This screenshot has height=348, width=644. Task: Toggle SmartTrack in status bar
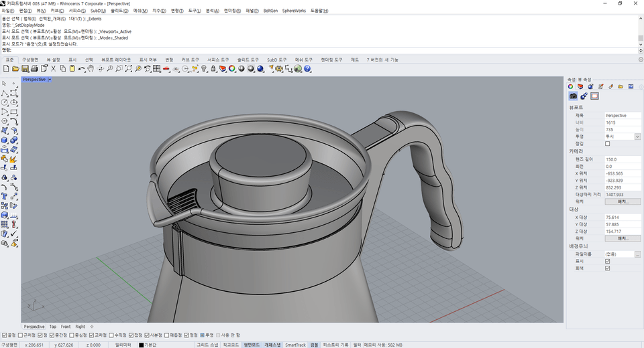coord(295,345)
